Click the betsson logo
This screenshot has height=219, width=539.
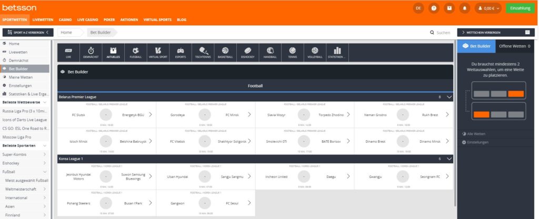pyautogui.click(x=19, y=7)
